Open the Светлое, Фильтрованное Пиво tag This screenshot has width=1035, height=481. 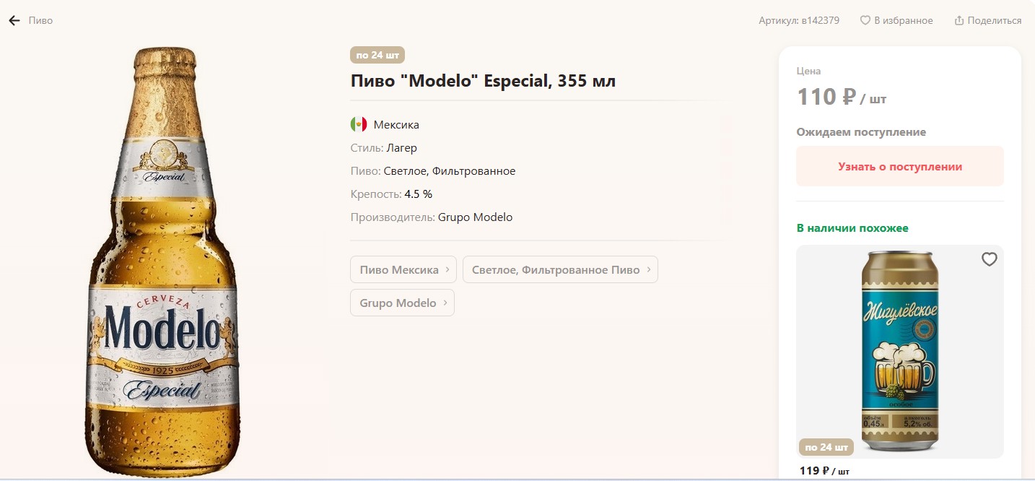tap(560, 269)
